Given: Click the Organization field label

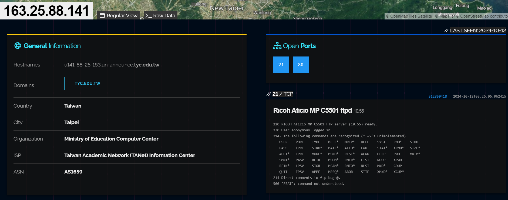Looking at the screenshot, I should [28, 139].
